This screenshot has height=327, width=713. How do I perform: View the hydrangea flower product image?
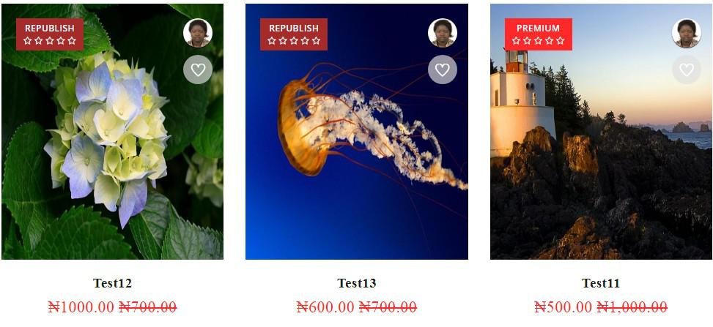(x=112, y=132)
